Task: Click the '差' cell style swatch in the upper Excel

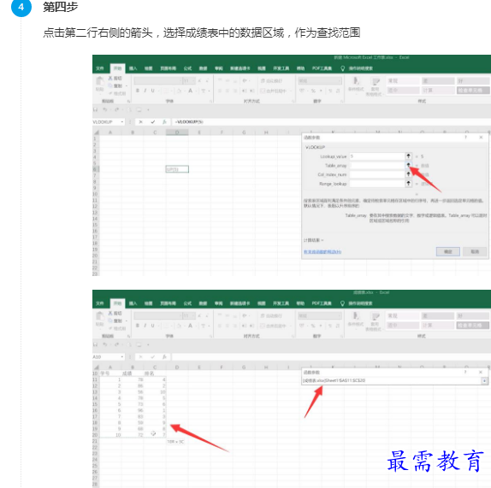Action: (x=438, y=80)
